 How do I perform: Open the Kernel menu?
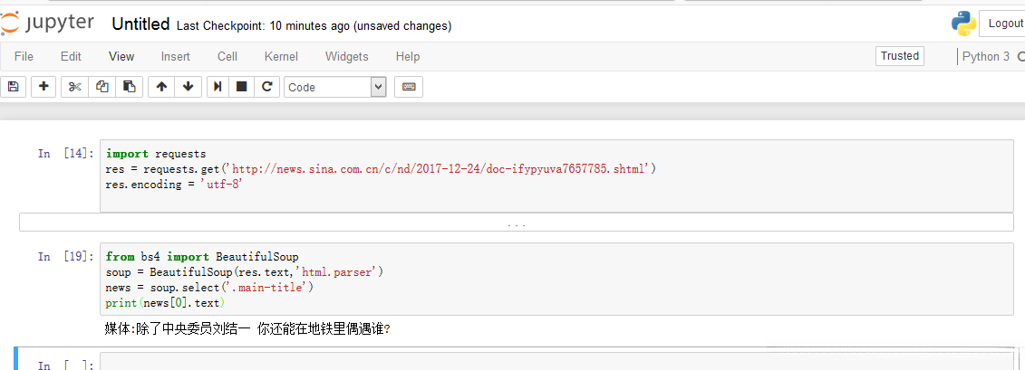(x=281, y=56)
